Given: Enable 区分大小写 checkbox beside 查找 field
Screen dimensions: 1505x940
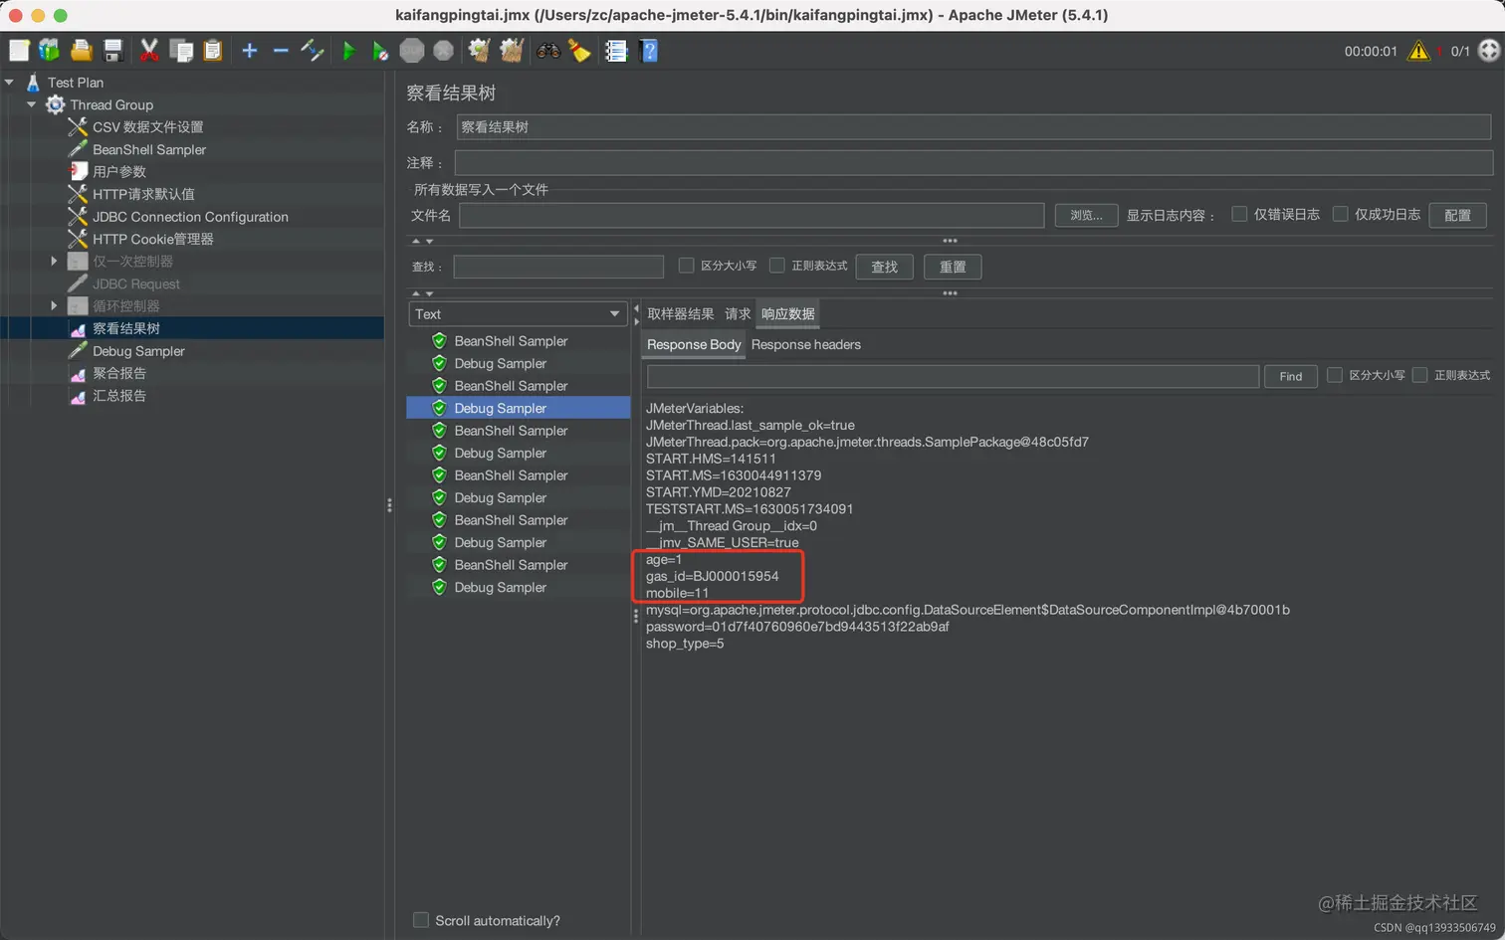Looking at the screenshot, I should pyautogui.click(x=686, y=266).
